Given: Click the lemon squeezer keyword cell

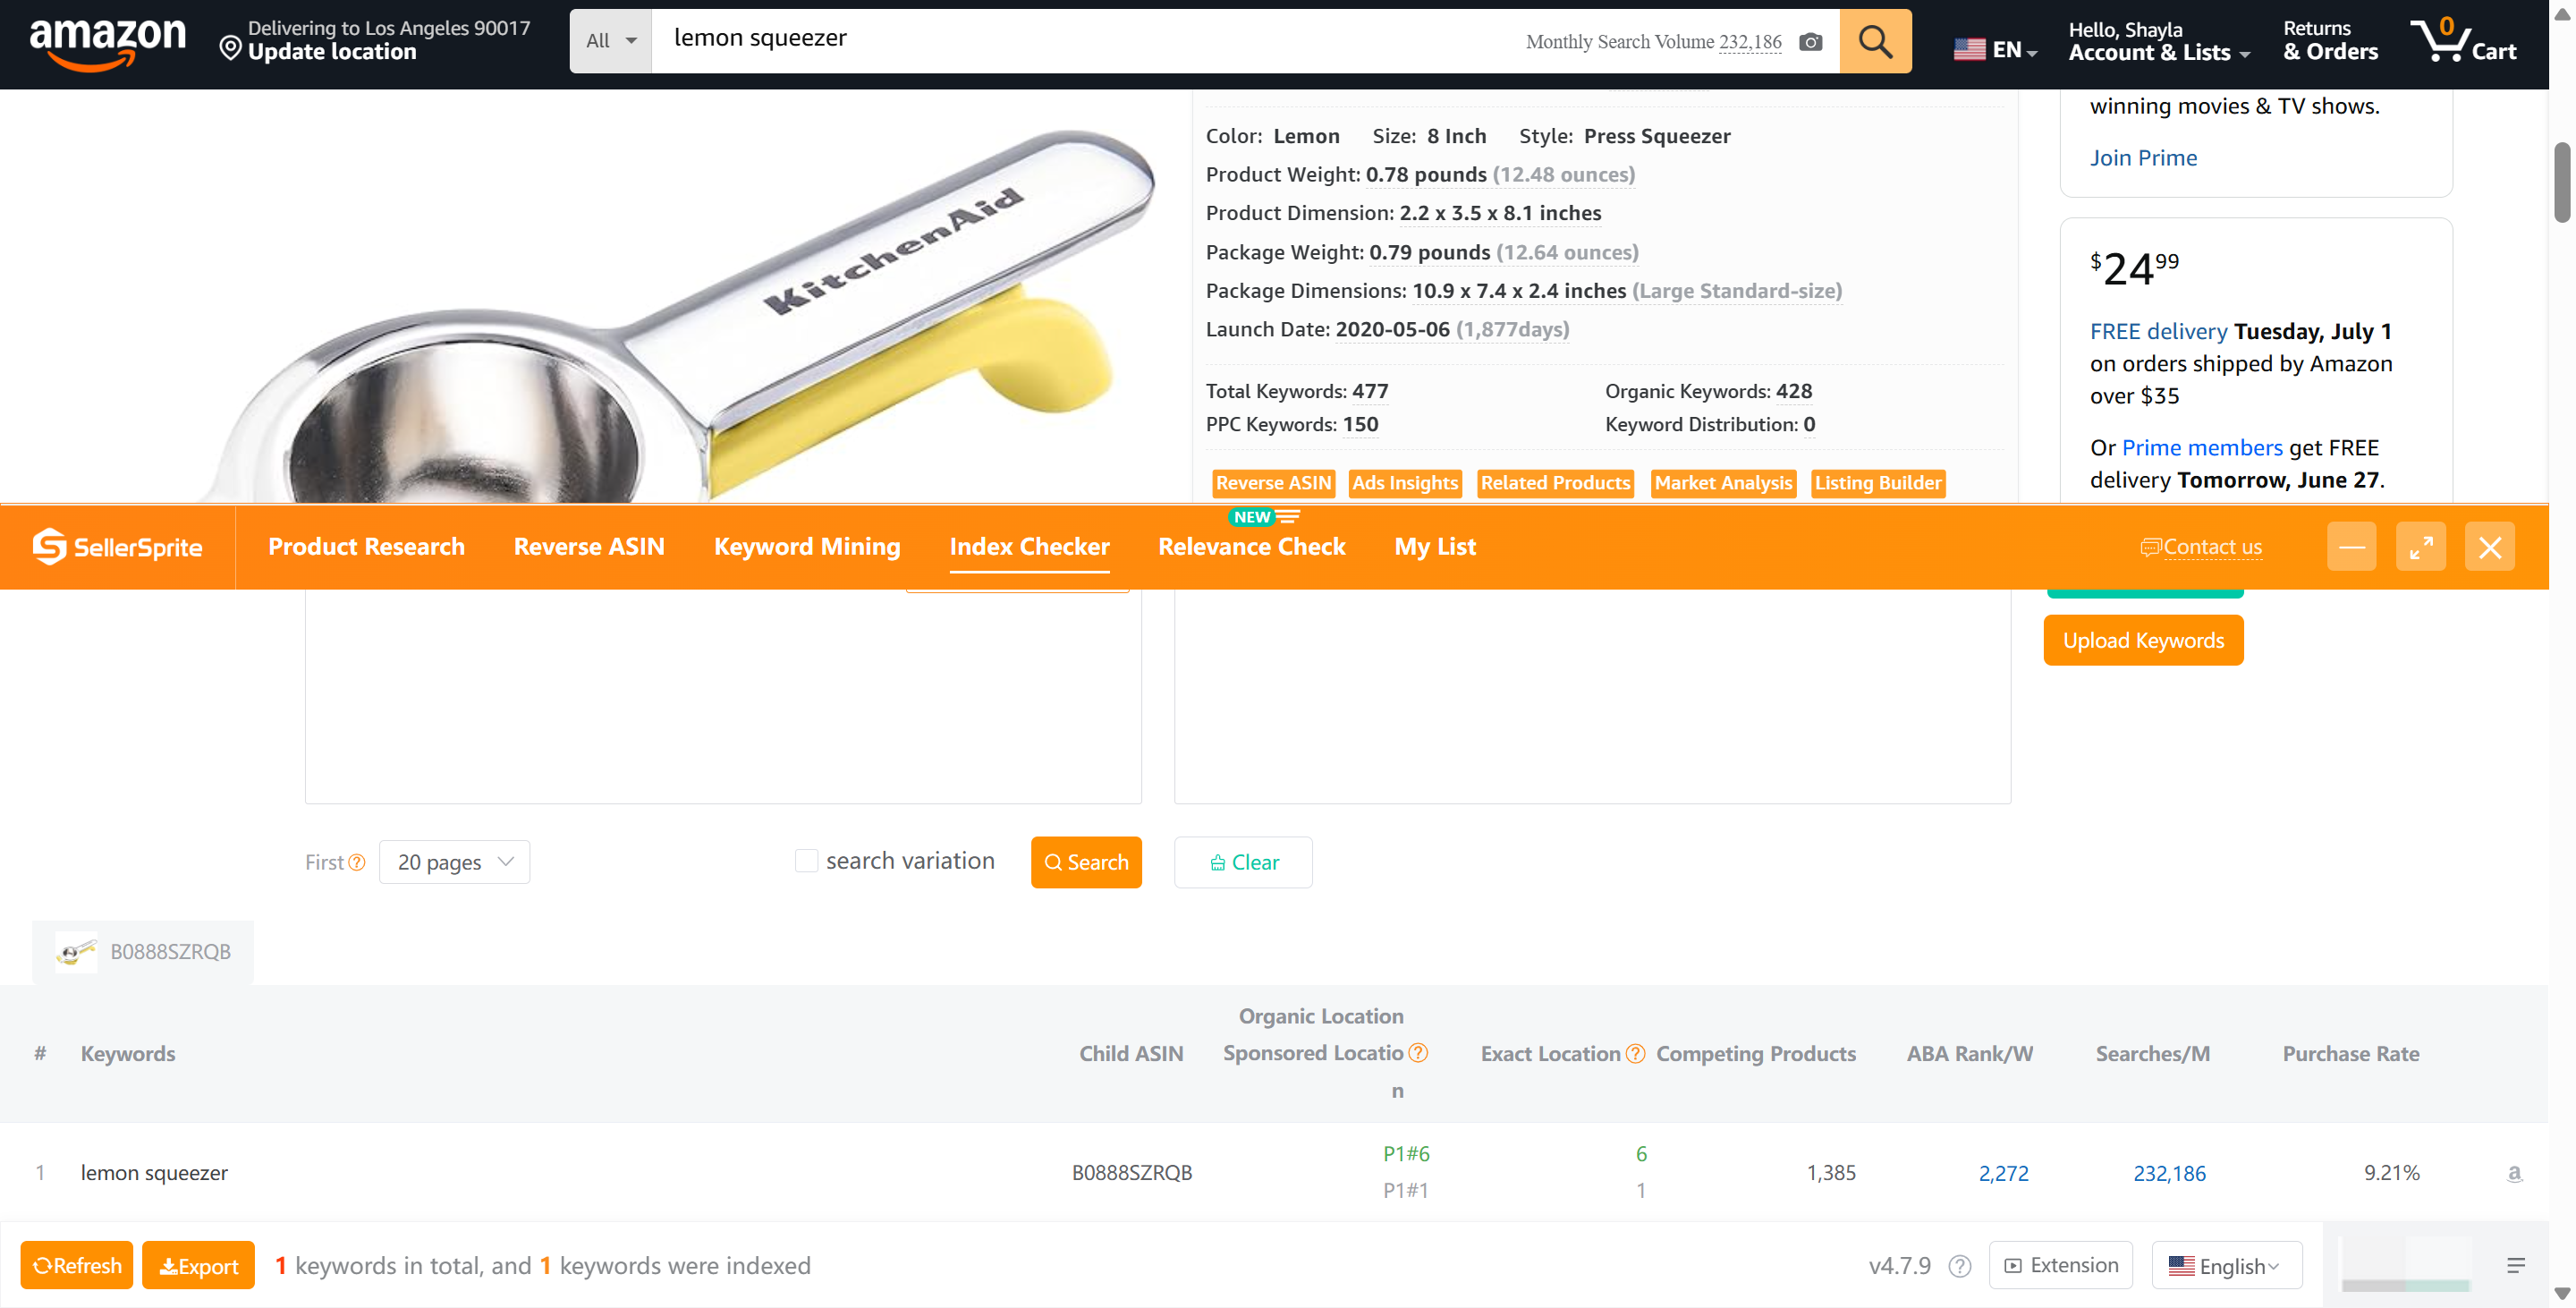Looking at the screenshot, I should [x=154, y=1172].
